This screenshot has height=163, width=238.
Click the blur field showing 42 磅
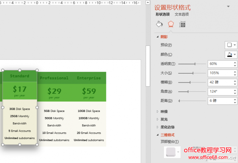220,82
